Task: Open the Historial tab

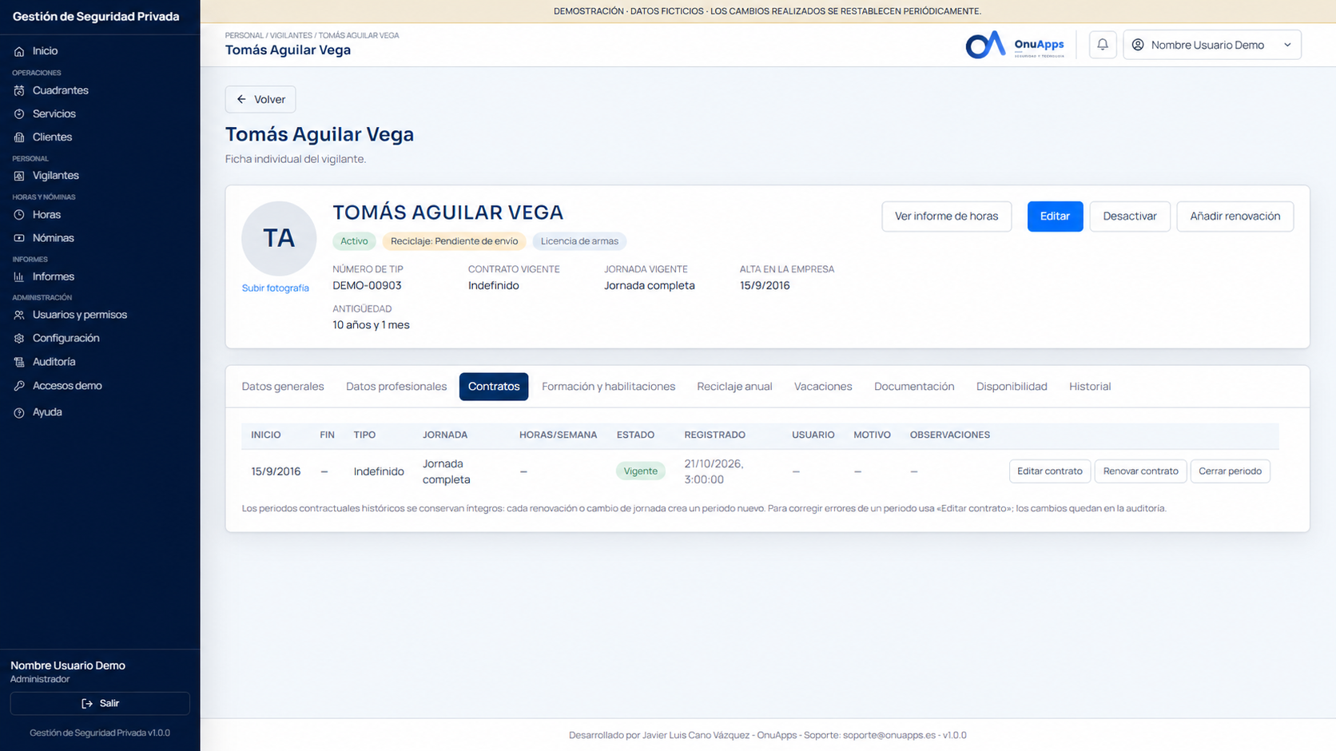Action: [1090, 387]
